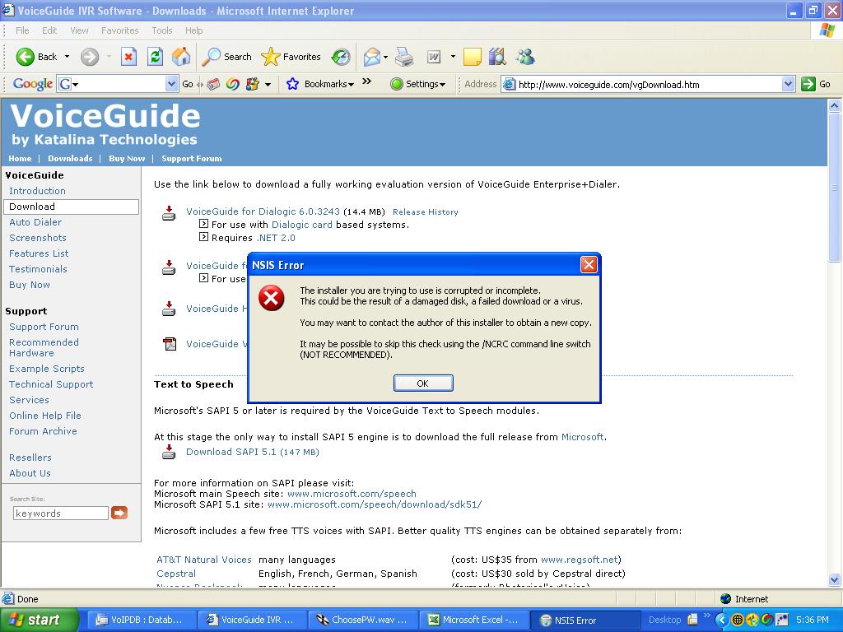Switch to ChoosePW.wav taskbar item

pyautogui.click(x=362, y=620)
